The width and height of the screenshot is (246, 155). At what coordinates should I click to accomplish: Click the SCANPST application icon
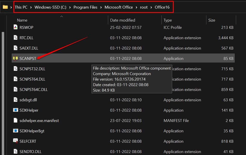[x=16, y=59]
